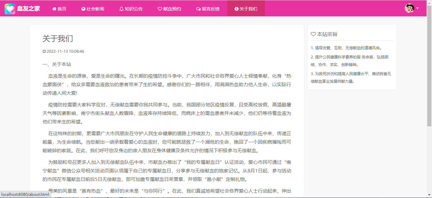Click the 本站宗旨 sidebar heading
The image size is (432, 198).
click(x=327, y=34)
